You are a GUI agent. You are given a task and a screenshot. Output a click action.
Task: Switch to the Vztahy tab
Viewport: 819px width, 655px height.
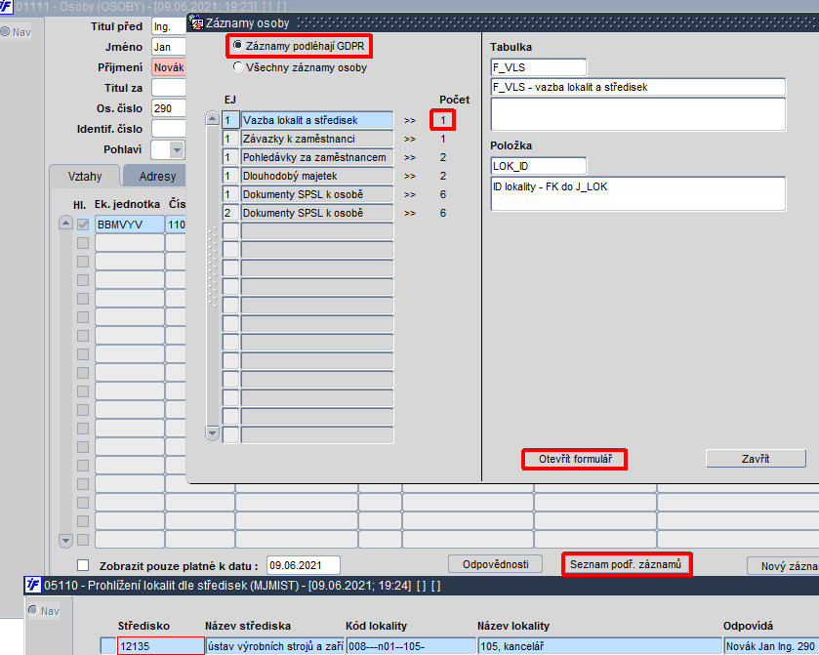click(85, 176)
